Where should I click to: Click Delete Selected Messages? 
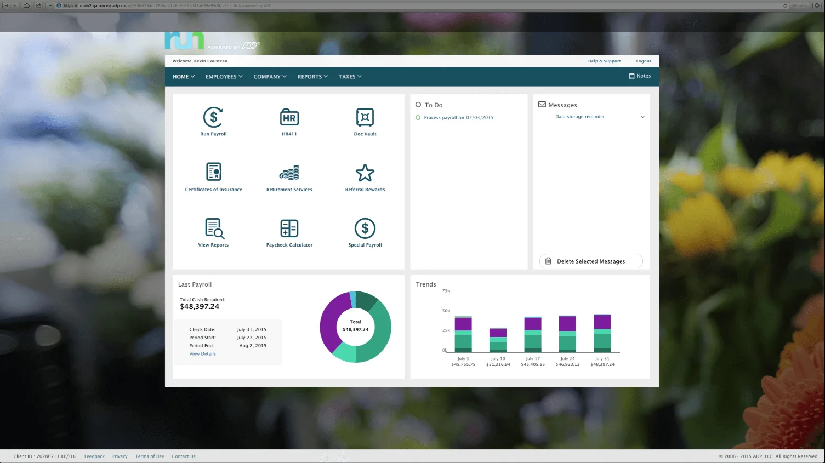pos(590,261)
